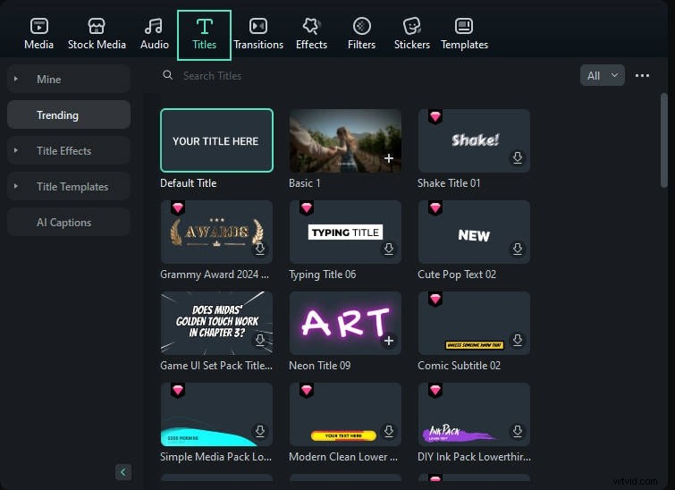
Task: Download Typing Title 06
Action: click(389, 249)
